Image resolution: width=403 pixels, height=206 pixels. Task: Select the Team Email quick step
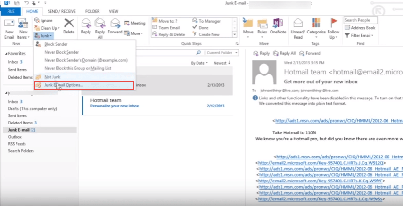tap(166, 27)
